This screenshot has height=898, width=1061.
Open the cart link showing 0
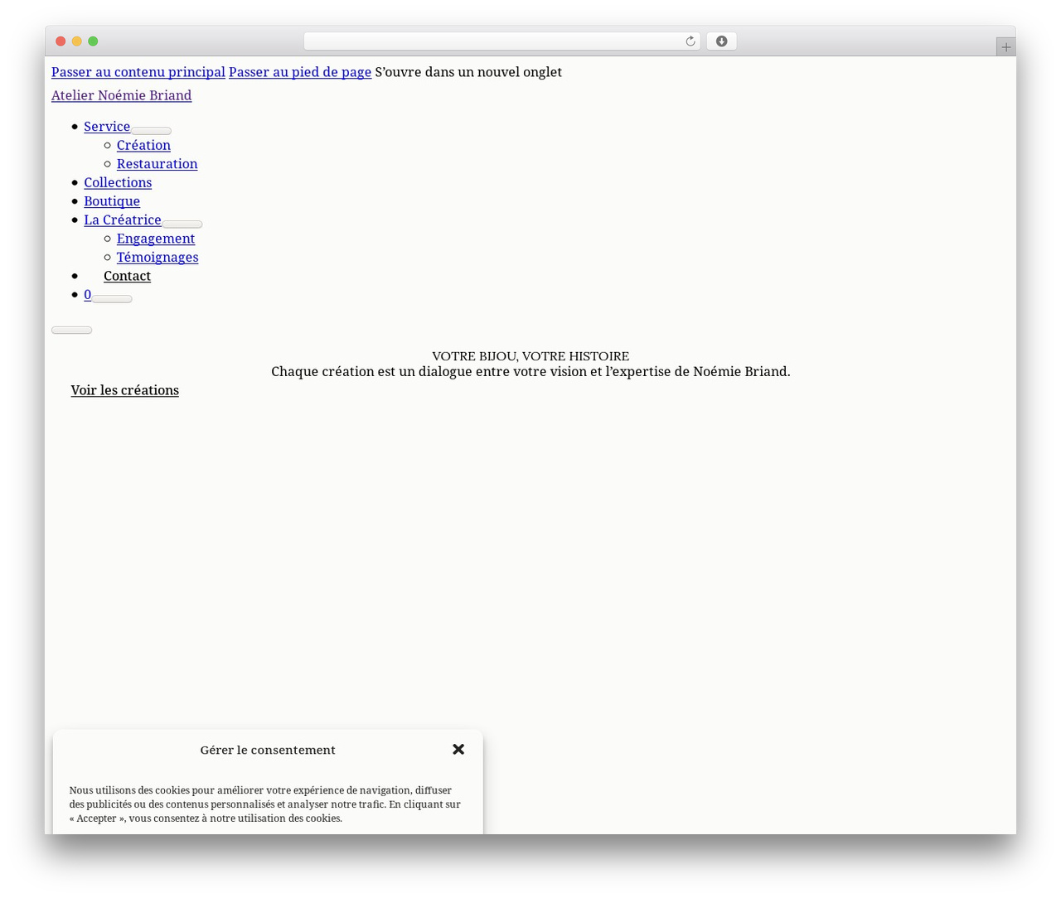pyautogui.click(x=87, y=294)
